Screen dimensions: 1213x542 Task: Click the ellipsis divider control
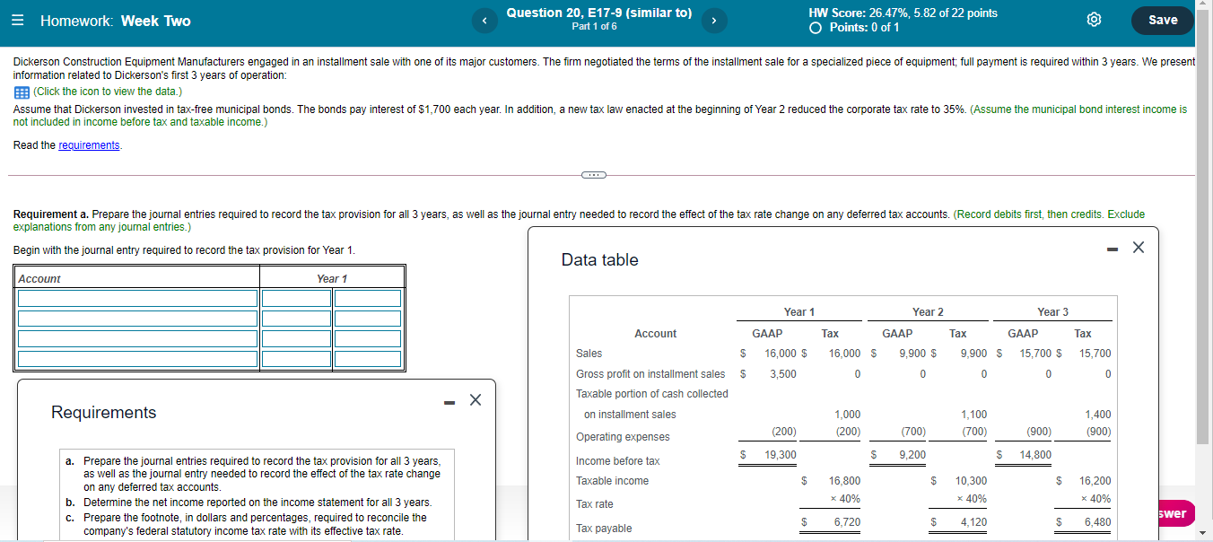coord(593,175)
